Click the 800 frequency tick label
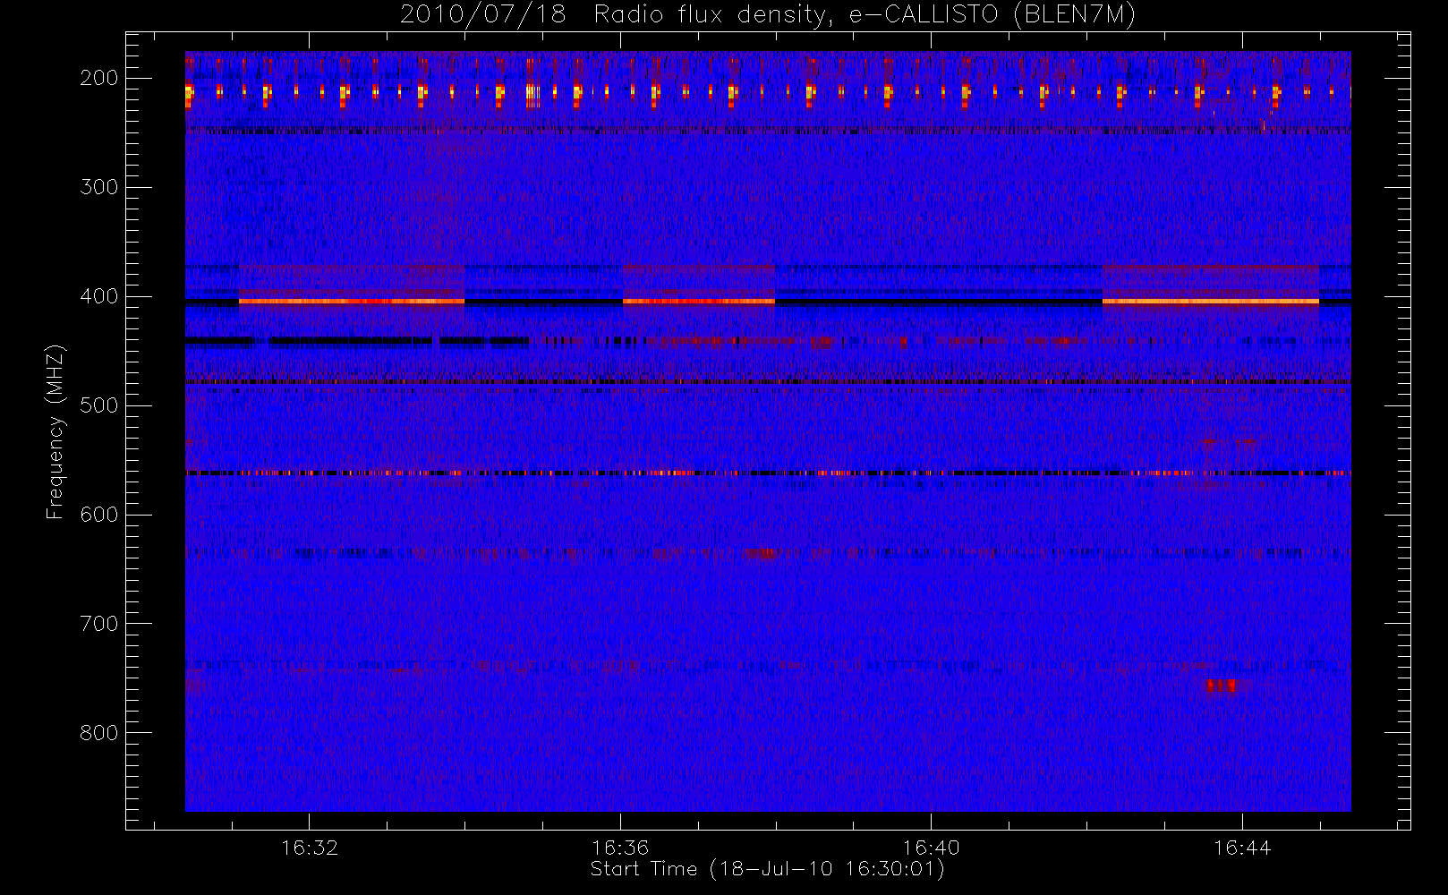 98,733
